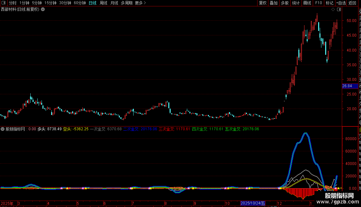
Task: Select the 30分钟 period
Action: (x=65, y=3)
